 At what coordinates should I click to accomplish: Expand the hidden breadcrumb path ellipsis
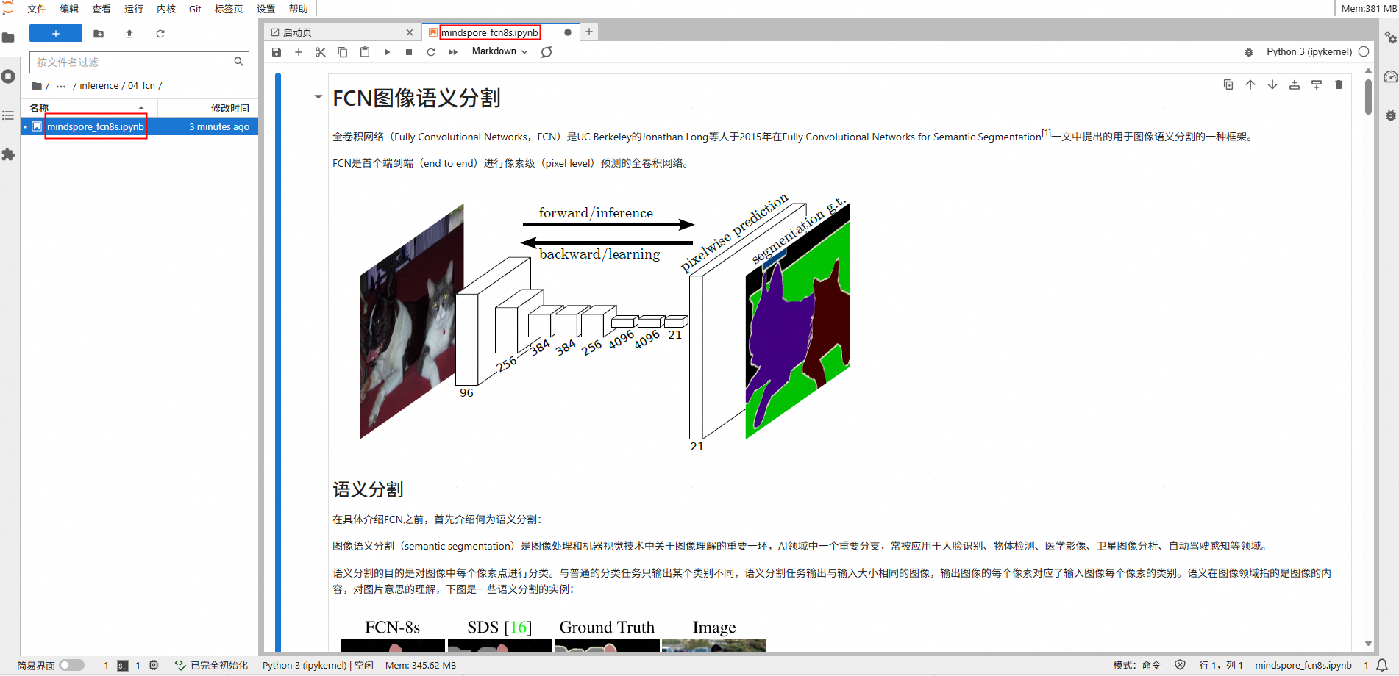pyautogui.click(x=61, y=86)
